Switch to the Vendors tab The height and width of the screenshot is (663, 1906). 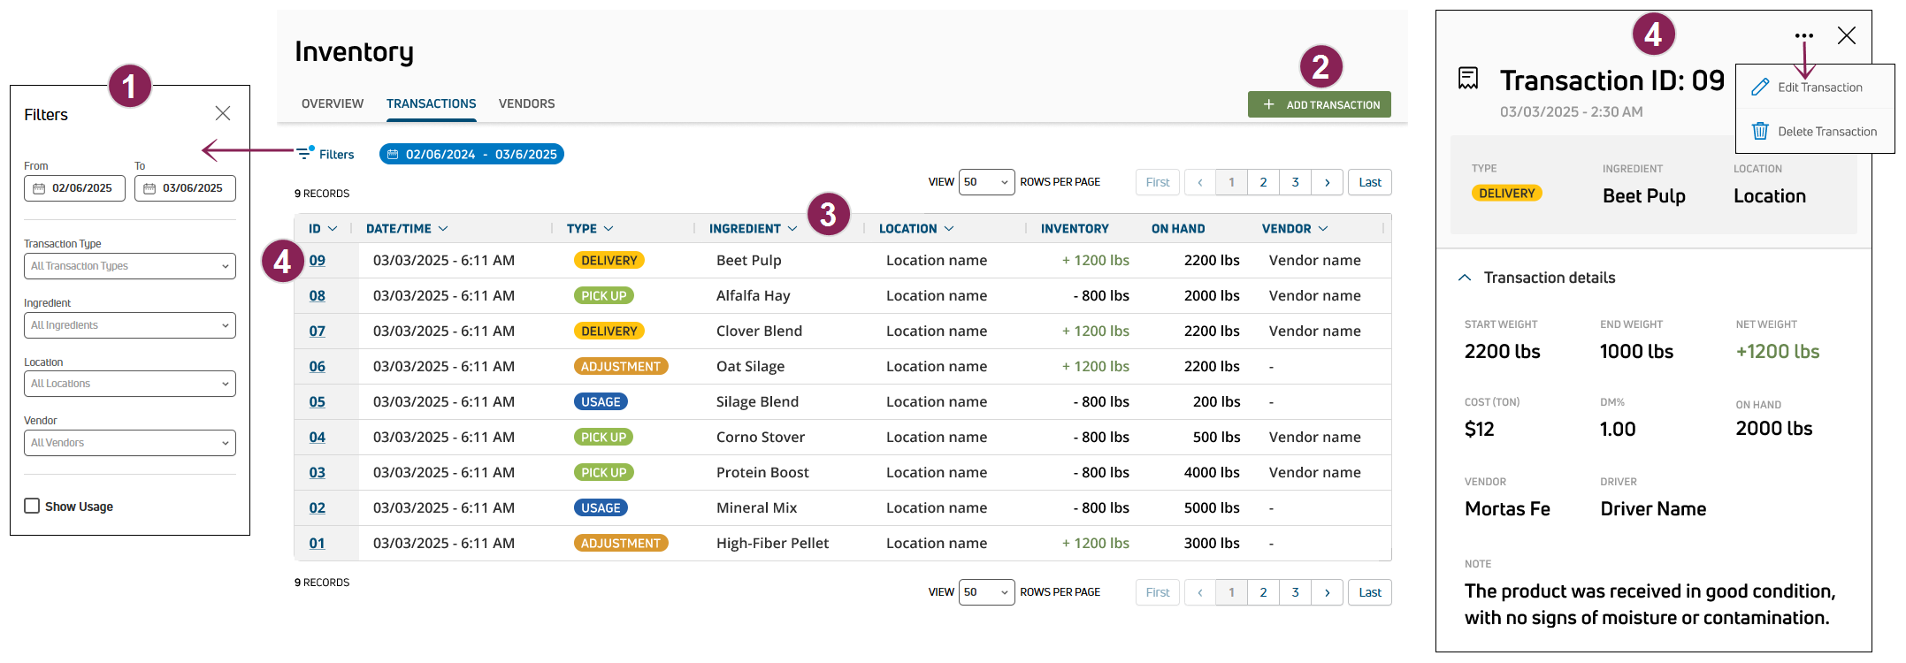point(526,103)
